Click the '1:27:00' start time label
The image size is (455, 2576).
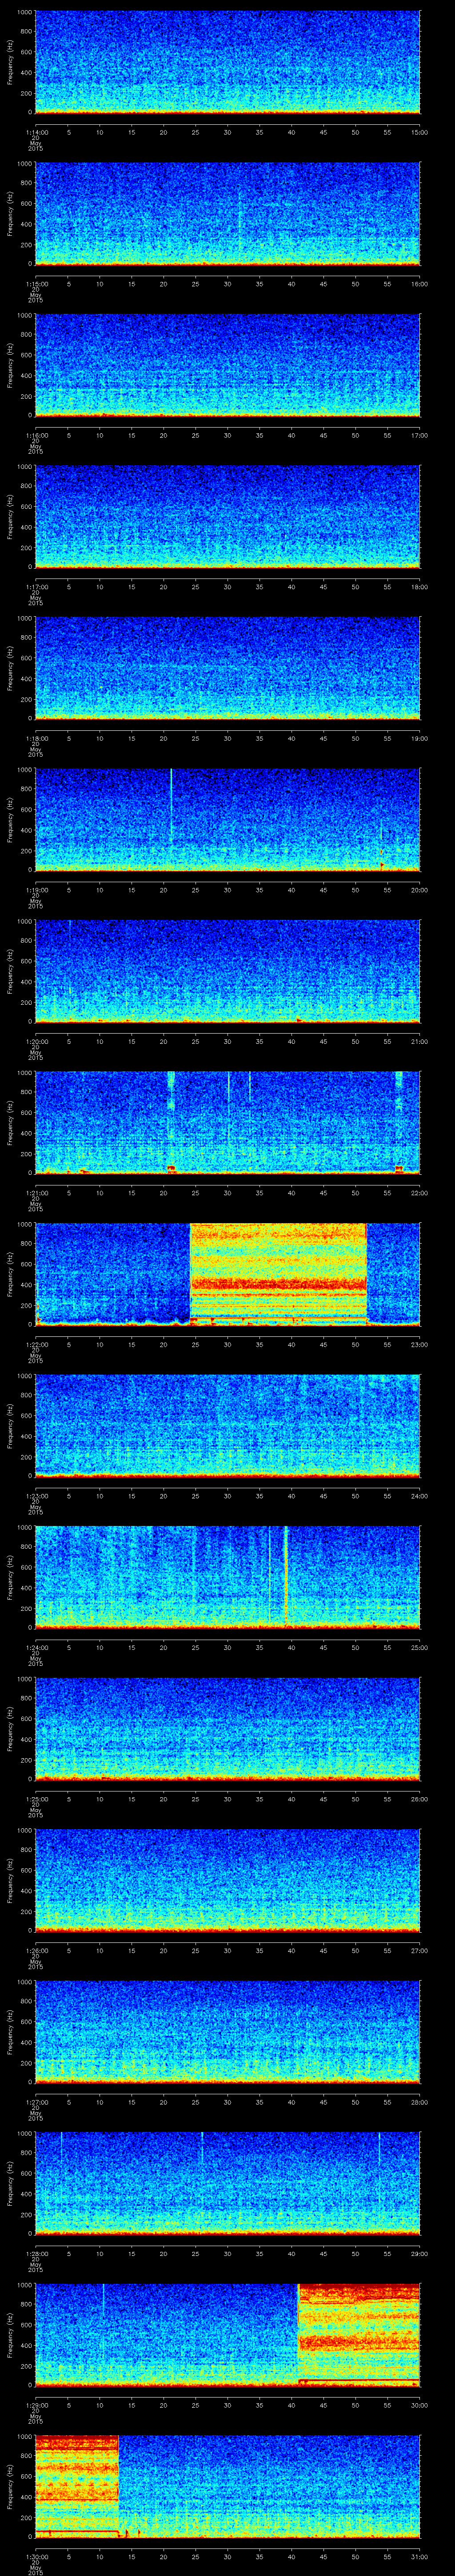36,2102
